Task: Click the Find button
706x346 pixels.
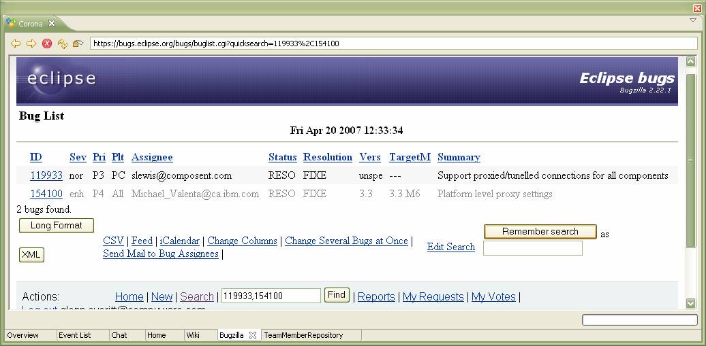Action: [337, 295]
